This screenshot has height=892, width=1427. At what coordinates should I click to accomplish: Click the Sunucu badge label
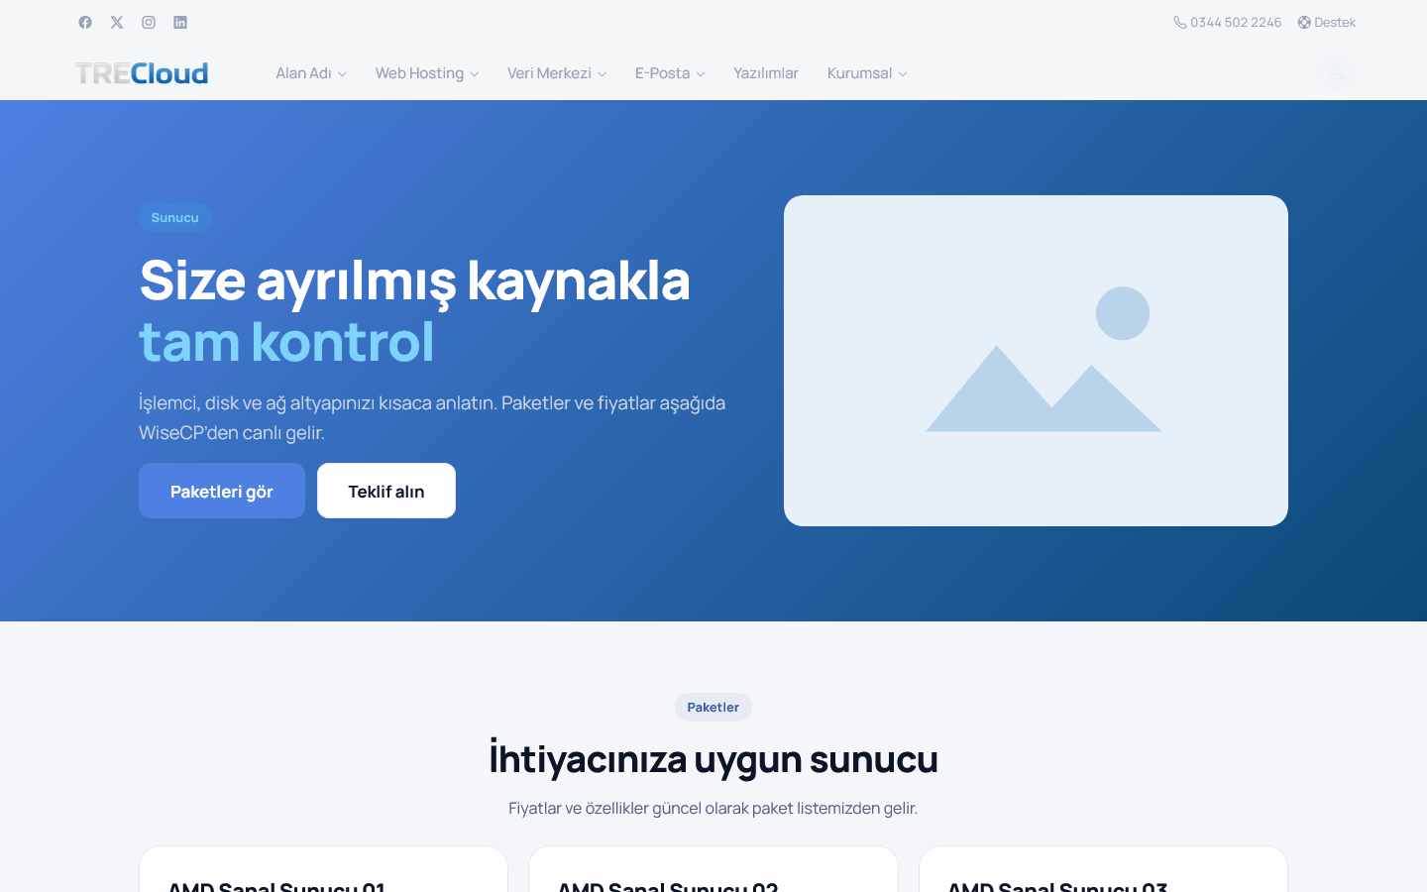click(x=175, y=217)
